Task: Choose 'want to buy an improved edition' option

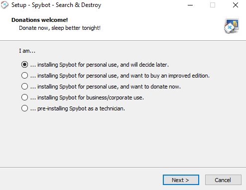Action: coord(116,76)
